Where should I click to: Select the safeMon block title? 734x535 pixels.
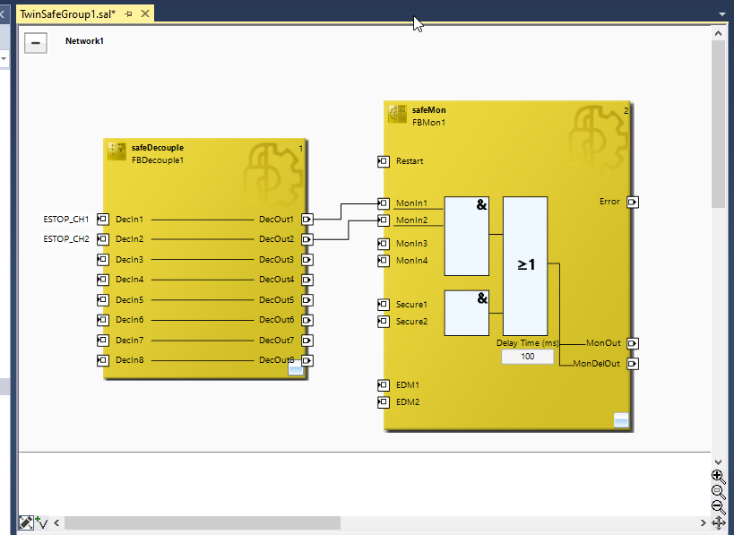pos(428,110)
